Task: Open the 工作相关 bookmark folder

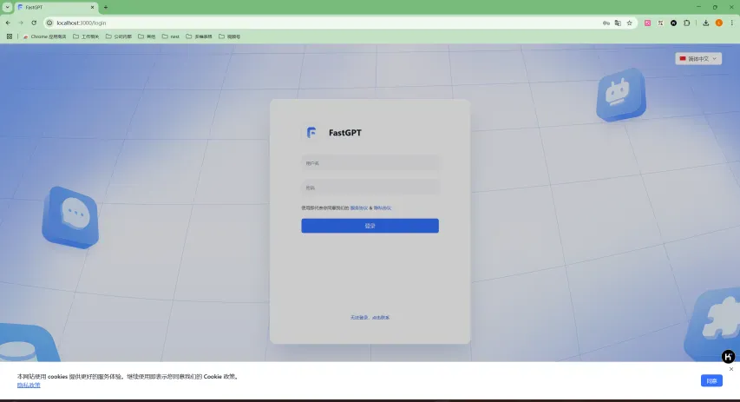Action: [86, 36]
